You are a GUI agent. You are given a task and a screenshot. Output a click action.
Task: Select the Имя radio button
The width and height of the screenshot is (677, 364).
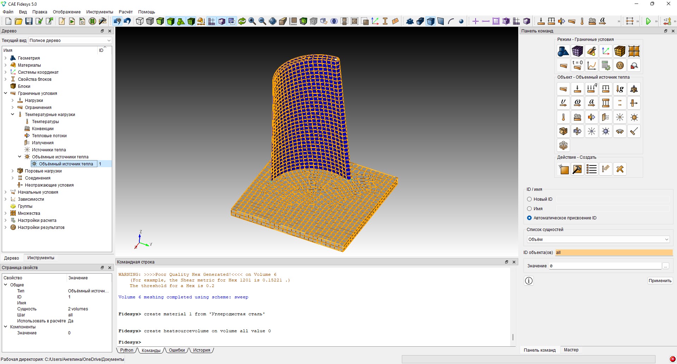click(x=529, y=209)
